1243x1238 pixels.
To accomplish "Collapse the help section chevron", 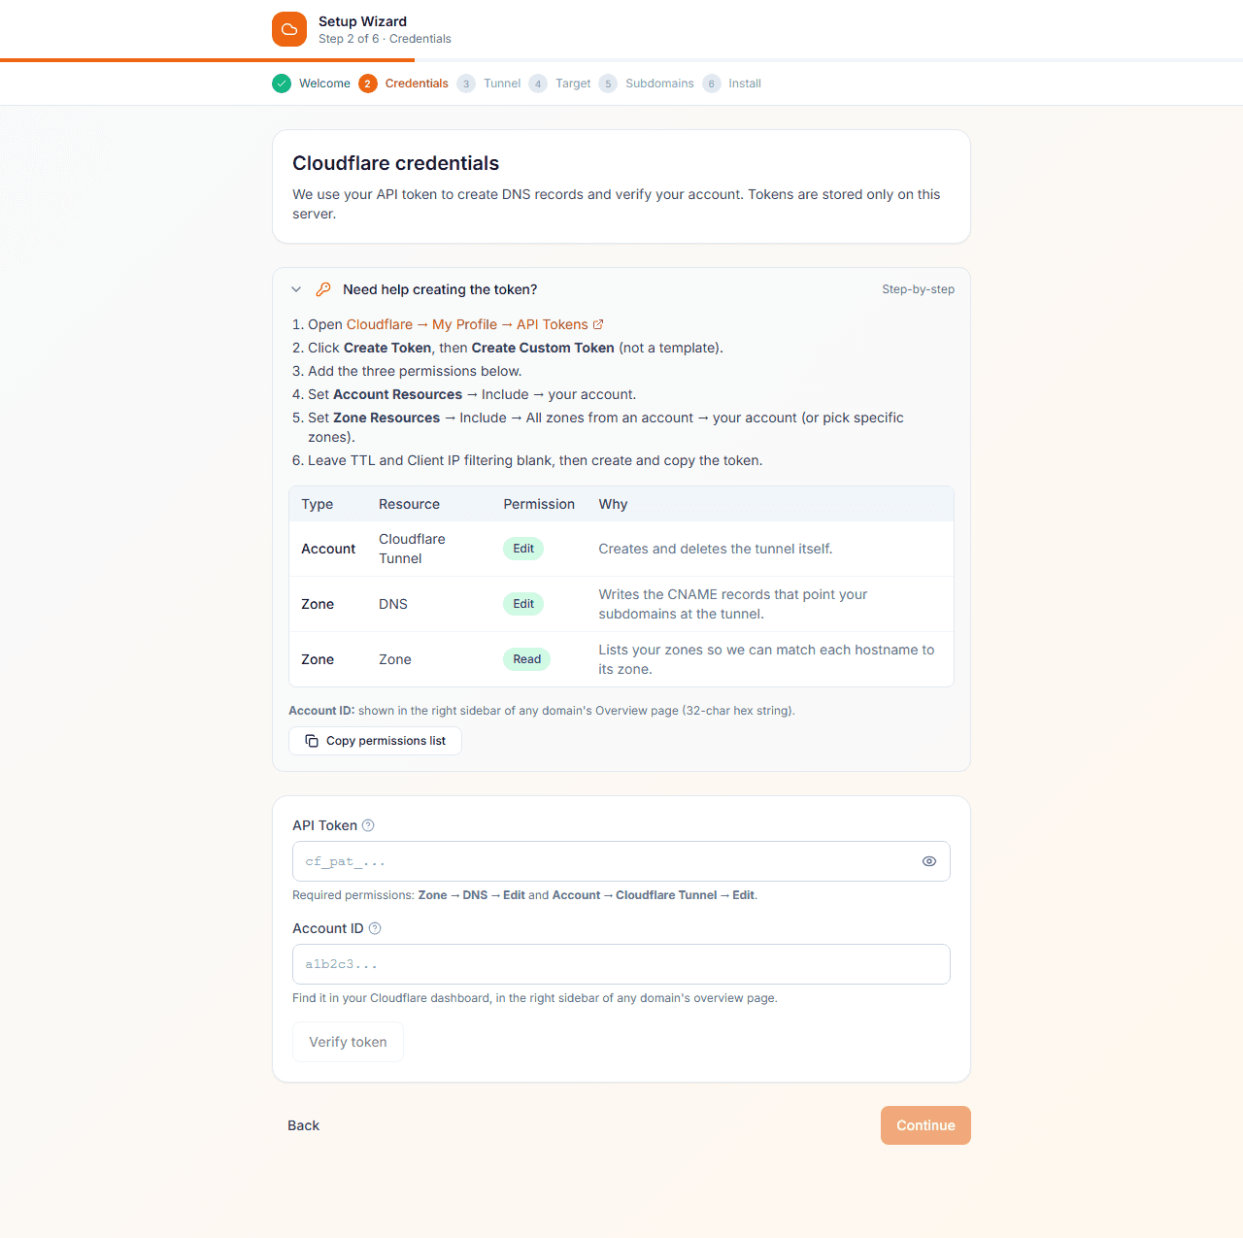I will (296, 289).
